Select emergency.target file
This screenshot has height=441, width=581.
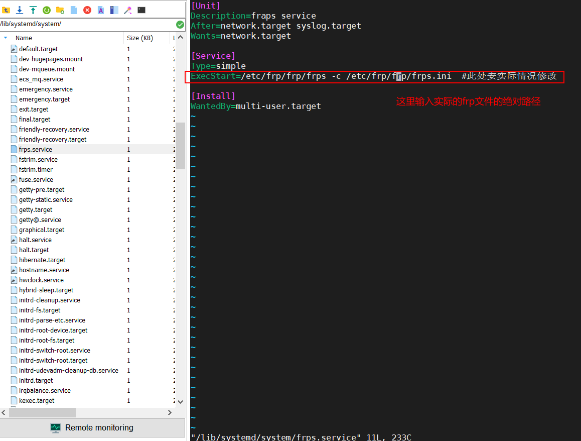[45, 99]
